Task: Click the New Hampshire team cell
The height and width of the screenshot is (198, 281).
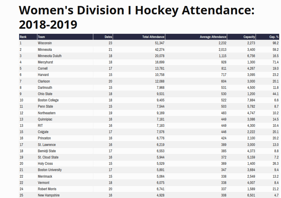Action: (x=48, y=195)
